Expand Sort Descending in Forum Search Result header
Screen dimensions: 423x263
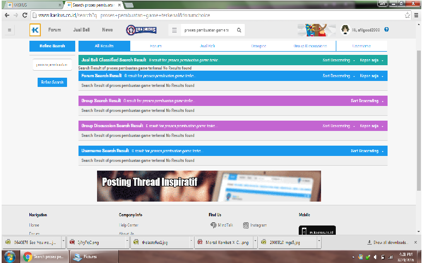click(x=339, y=76)
